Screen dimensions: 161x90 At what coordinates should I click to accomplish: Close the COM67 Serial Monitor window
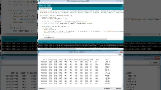pyautogui.click(x=122, y=52)
